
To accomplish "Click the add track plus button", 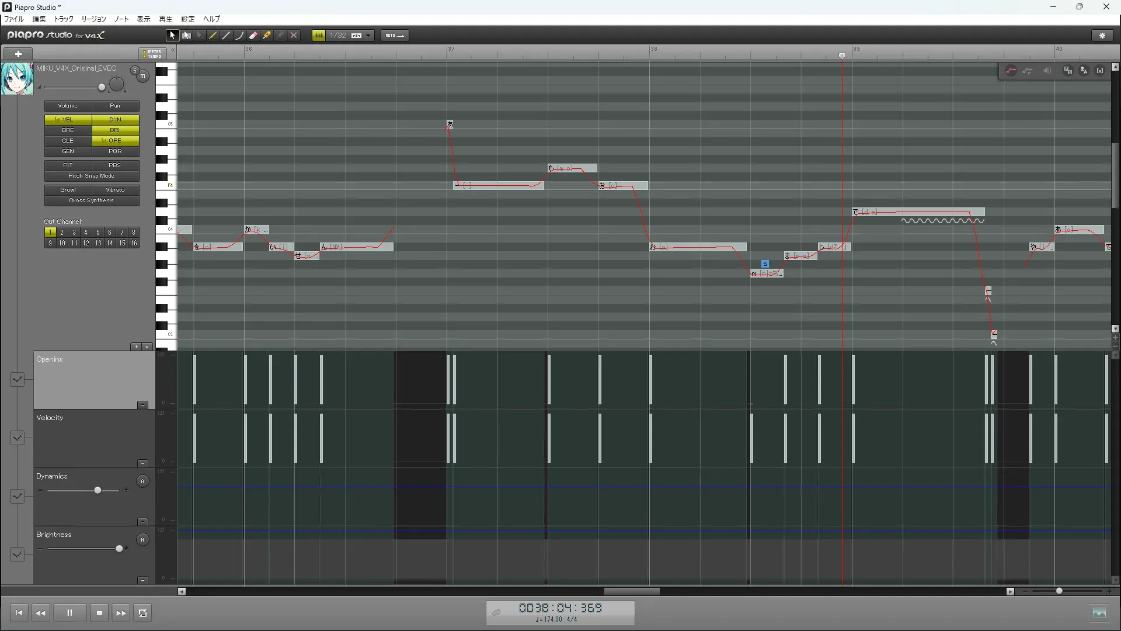I will pyautogui.click(x=18, y=54).
